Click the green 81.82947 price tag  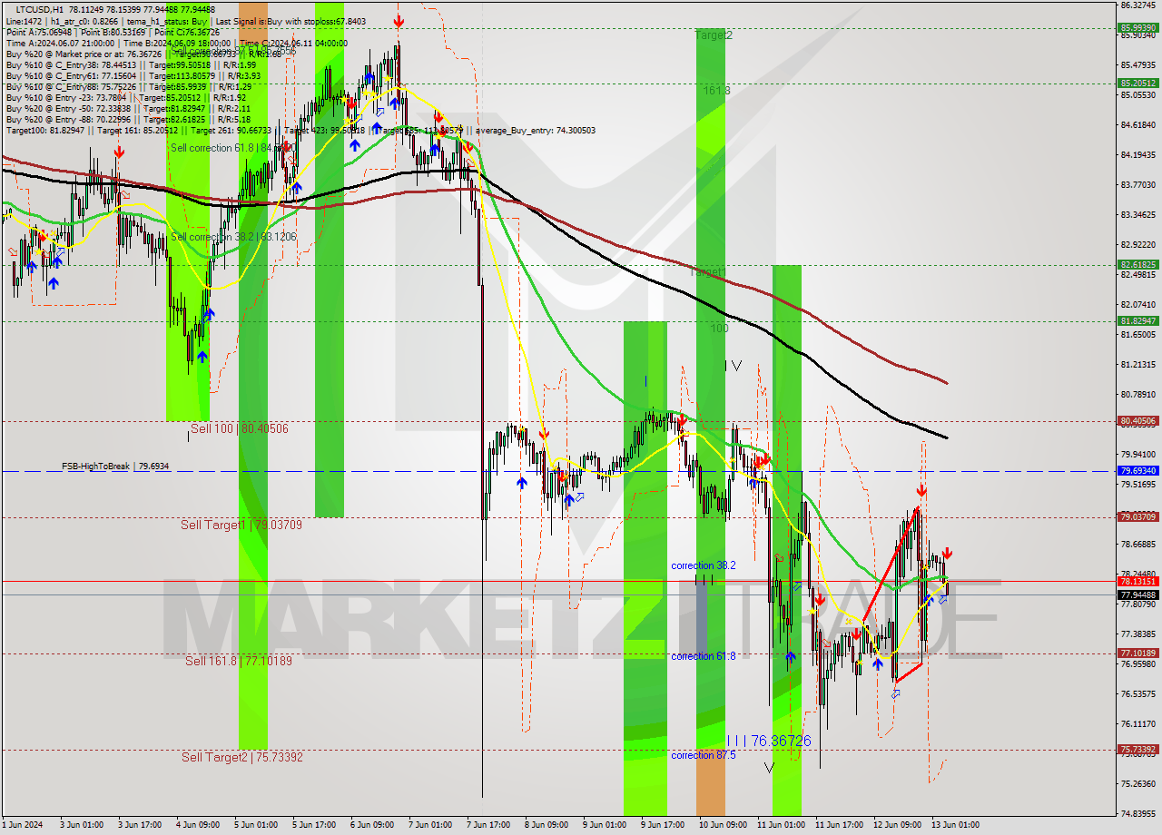point(1137,321)
